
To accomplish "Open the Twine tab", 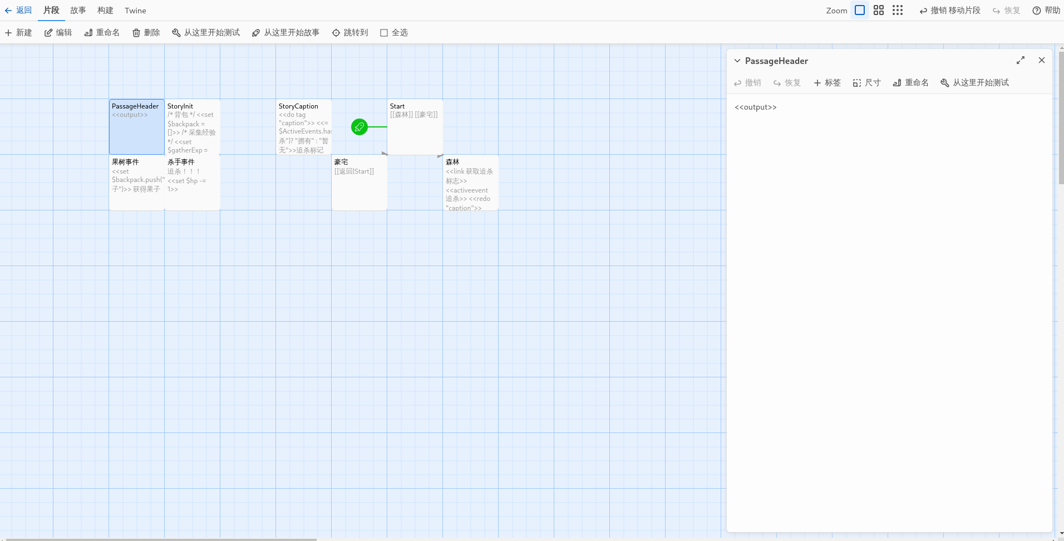I will [135, 10].
